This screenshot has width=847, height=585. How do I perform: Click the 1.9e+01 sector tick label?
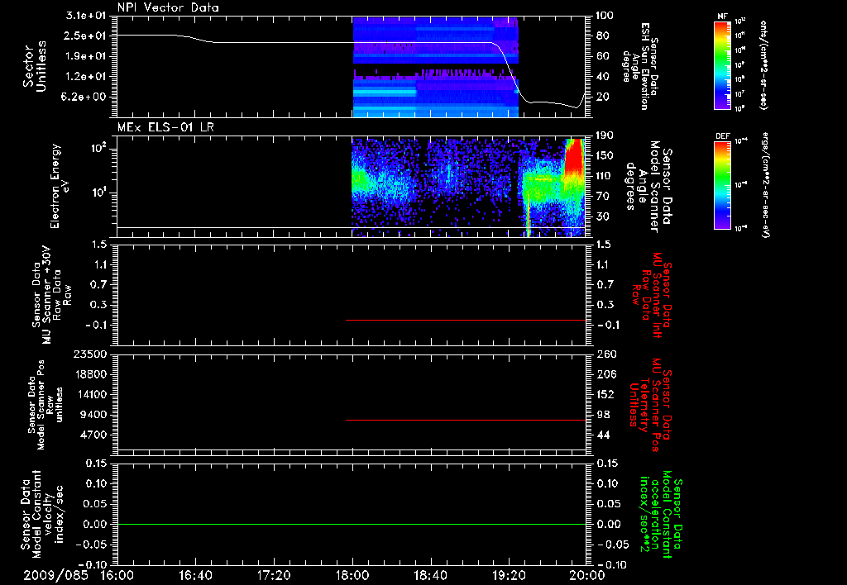click(x=86, y=56)
